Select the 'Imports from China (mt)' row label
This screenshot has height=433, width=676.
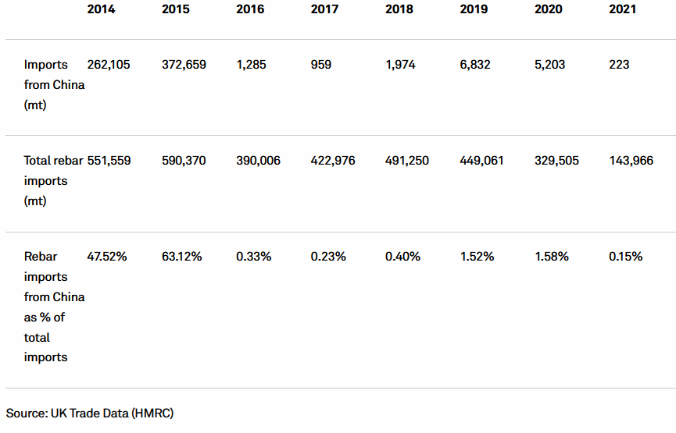tap(53, 84)
